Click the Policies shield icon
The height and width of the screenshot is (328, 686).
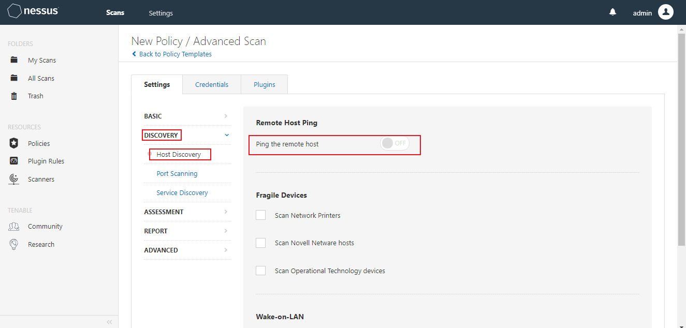(14, 143)
